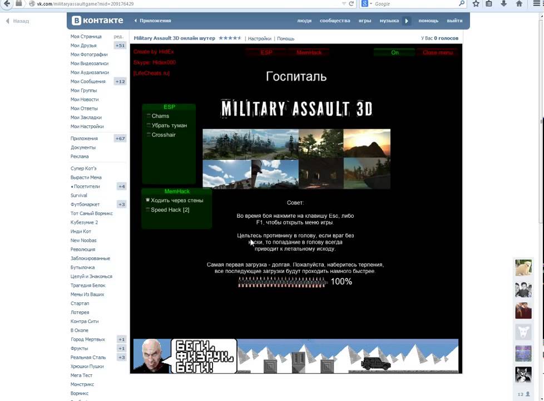
Task: Toggle the Убрать туман checkbox
Action: tap(149, 125)
